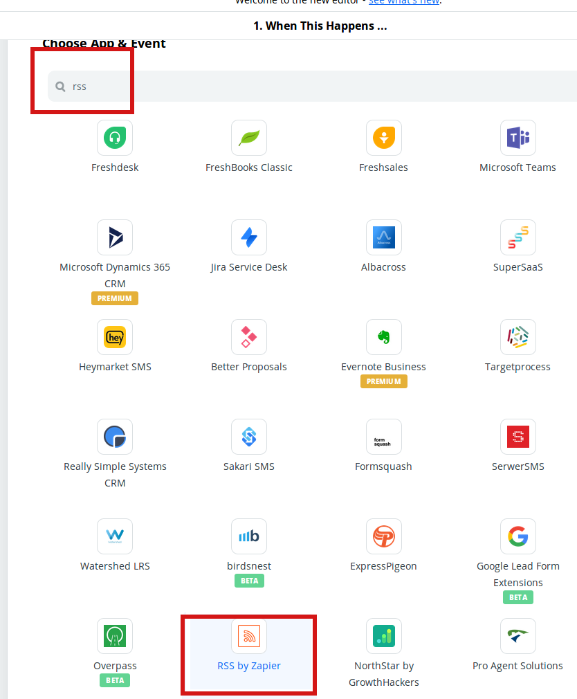Click the 'birdsnest' label
This screenshot has width=577, height=699.
(x=249, y=566)
